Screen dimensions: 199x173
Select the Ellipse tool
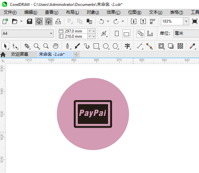click(x=106, y=46)
